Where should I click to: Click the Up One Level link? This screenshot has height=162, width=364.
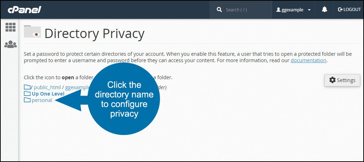pos(48,94)
